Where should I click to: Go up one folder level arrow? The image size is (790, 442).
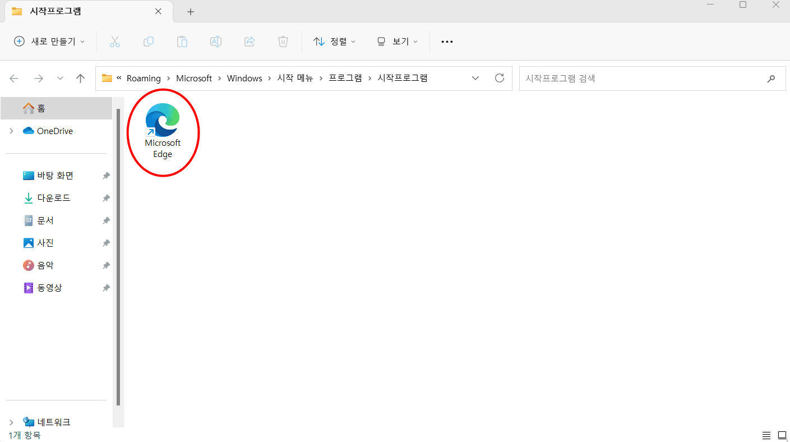click(81, 79)
